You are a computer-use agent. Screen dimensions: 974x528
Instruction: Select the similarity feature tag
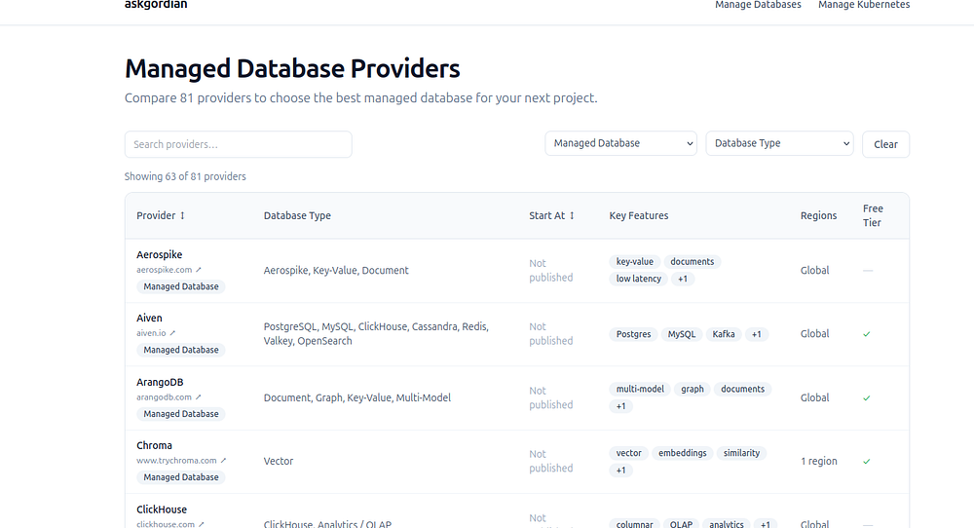[x=741, y=453]
